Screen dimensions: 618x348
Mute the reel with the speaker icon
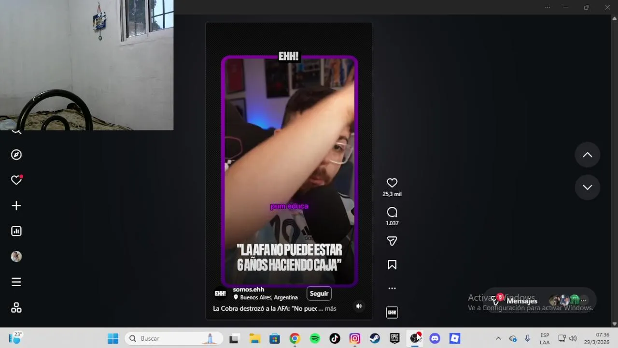point(359,306)
